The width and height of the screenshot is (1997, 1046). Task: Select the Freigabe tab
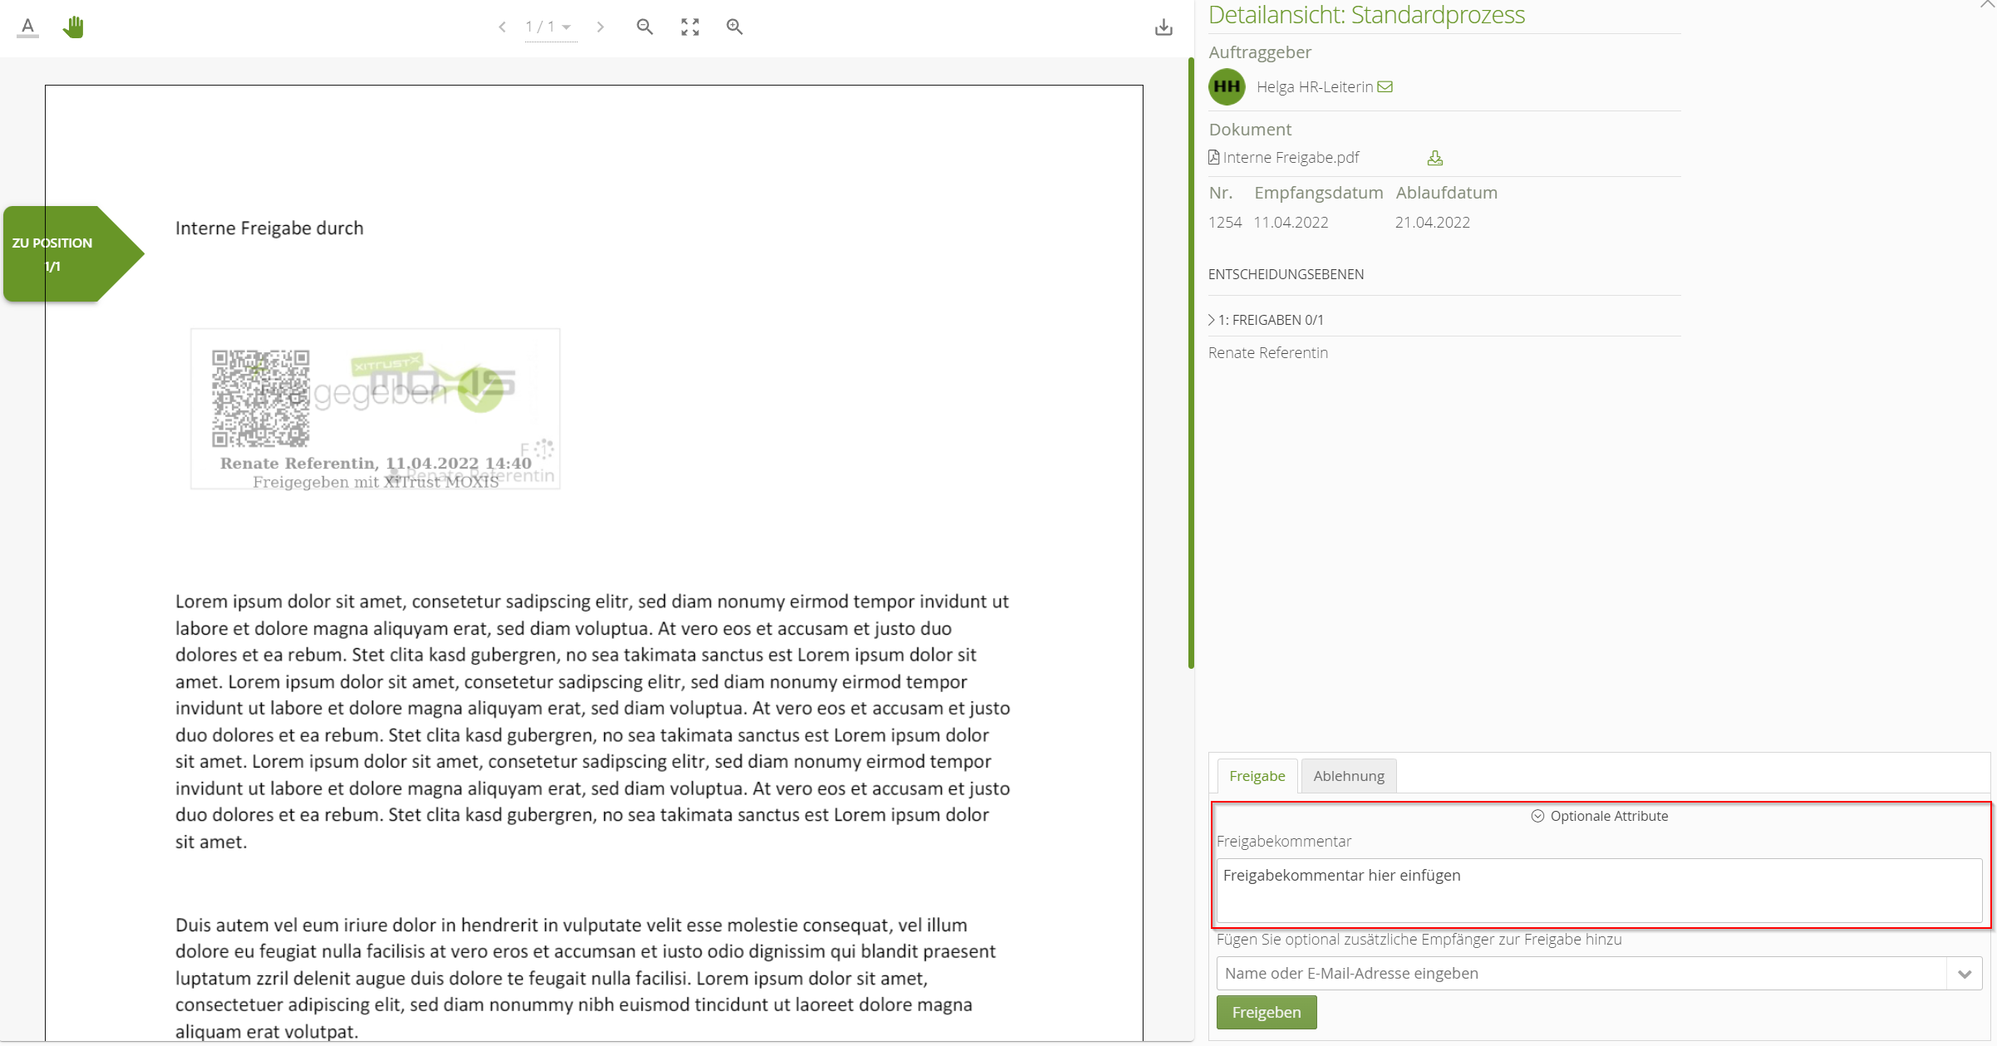click(1257, 776)
